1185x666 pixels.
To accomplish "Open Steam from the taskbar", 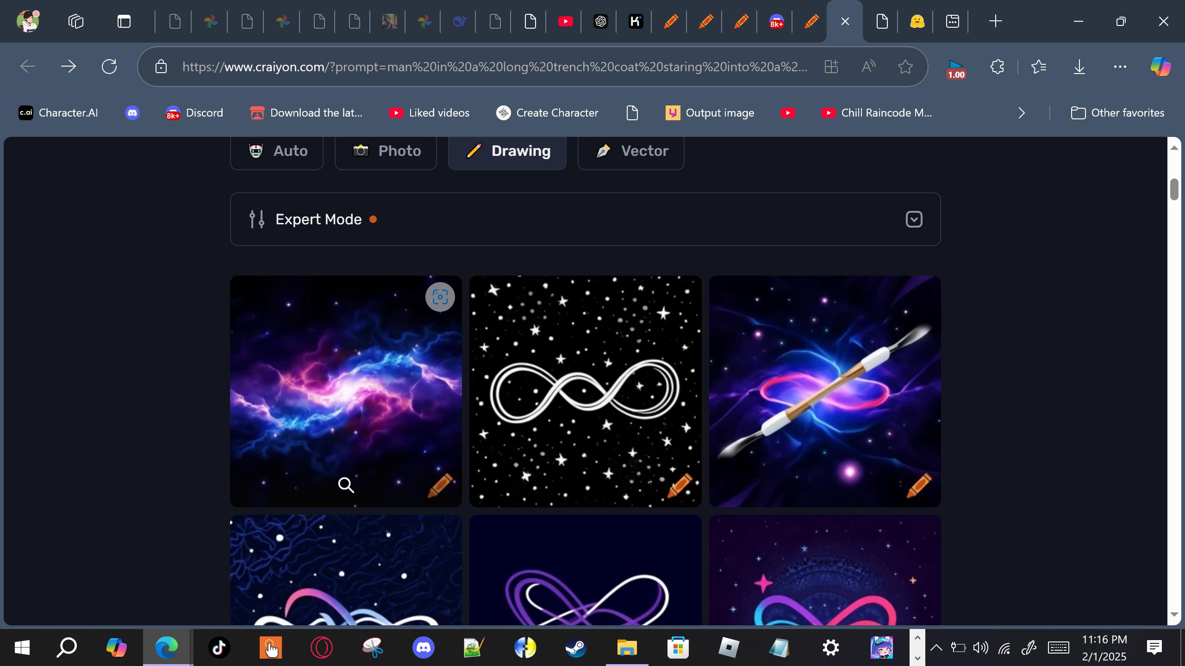I will [576, 647].
